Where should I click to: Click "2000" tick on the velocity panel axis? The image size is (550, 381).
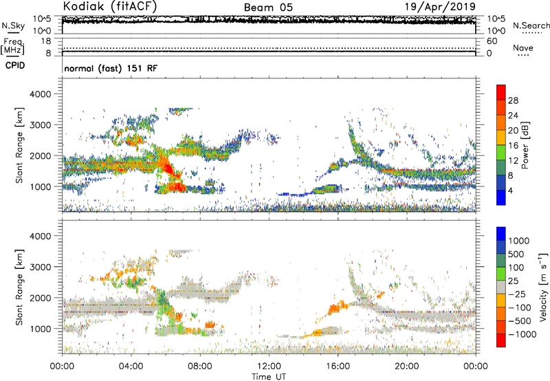click(40, 298)
